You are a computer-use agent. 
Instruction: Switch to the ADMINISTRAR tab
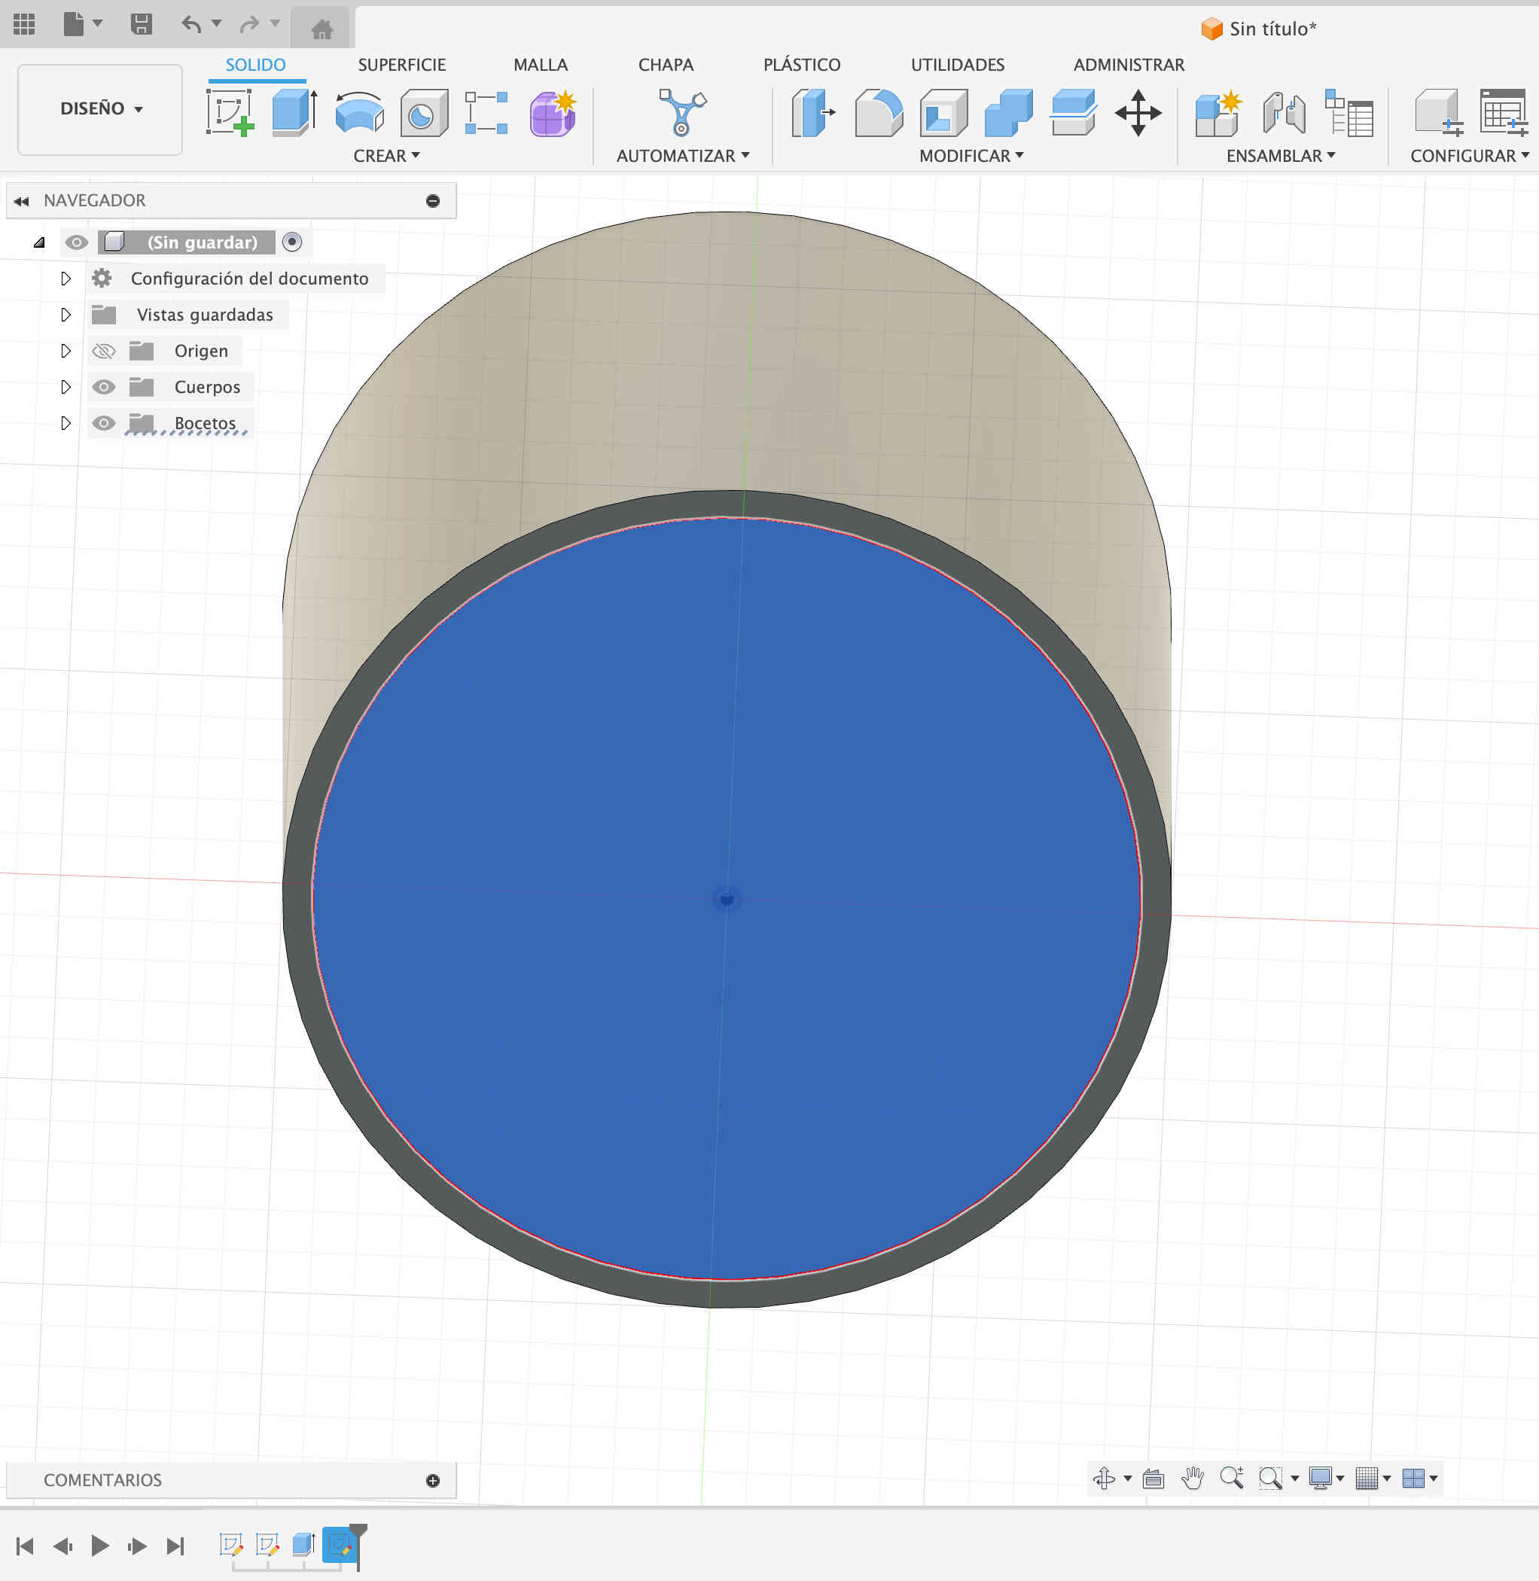pyautogui.click(x=1129, y=65)
